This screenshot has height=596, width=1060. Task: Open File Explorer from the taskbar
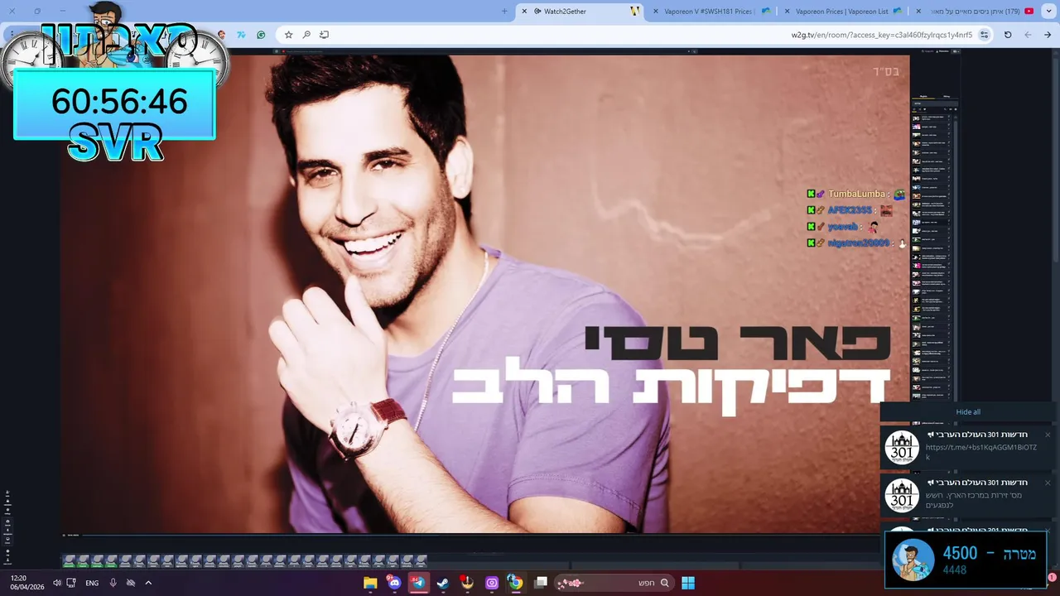(x=370, y=583)
